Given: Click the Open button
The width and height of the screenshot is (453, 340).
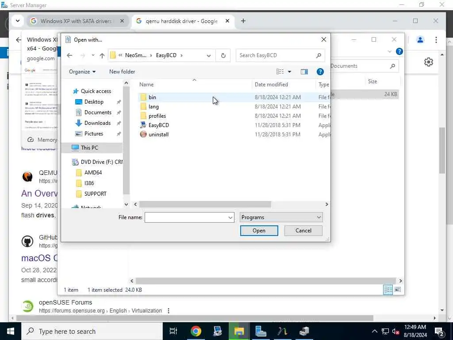Looking at the screenshot, I should (x=259, y=231).
